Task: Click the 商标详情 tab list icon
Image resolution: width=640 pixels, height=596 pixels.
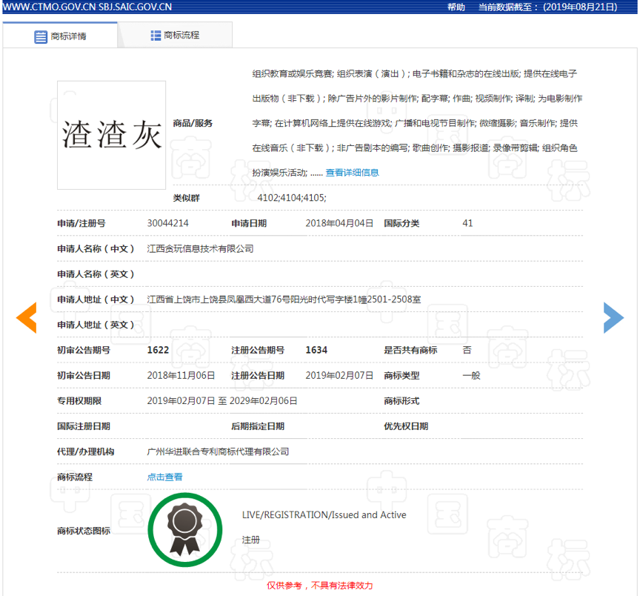Action: pos(41,37)
